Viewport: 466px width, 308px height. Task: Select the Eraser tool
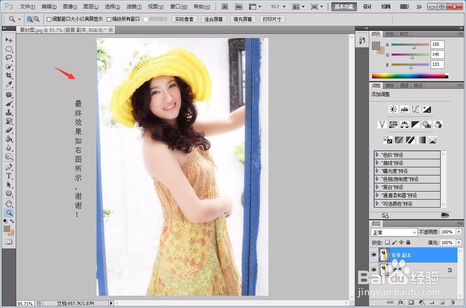pos(9,130)
